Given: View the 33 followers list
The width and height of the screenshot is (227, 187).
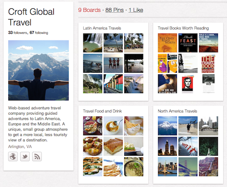Looking at the screenshot, I should pyautogui.click(x=17, y=33).
